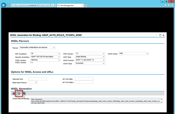Screen dimensions: 175x114
Task: Click the SOAP Action label
Action: click(x=113, y=54)
